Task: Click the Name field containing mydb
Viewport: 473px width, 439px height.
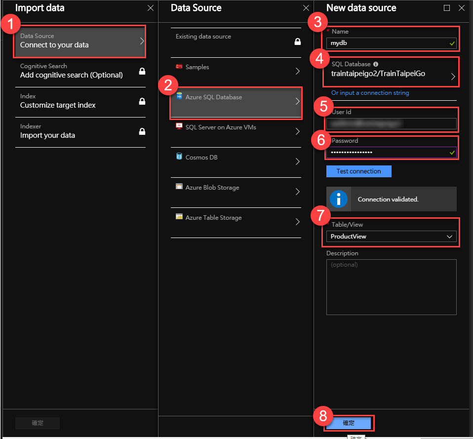Action: [x=391, y=43]
